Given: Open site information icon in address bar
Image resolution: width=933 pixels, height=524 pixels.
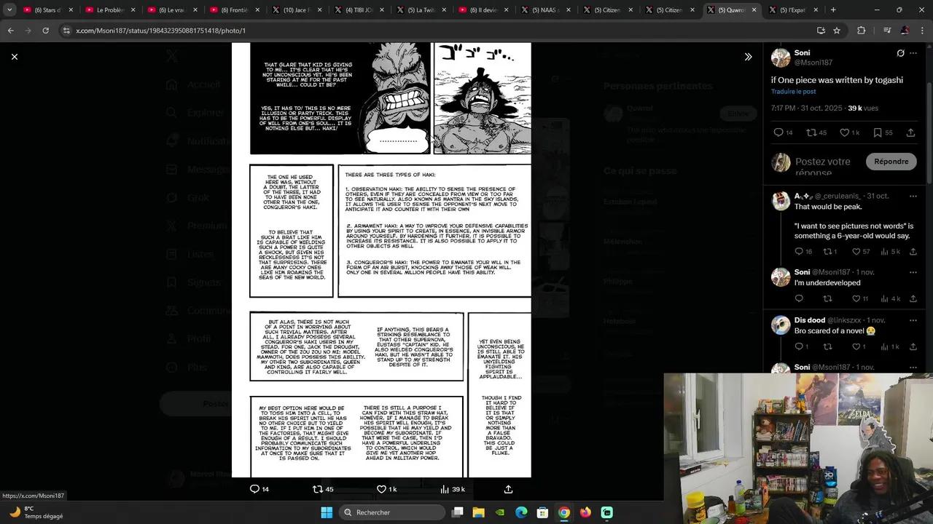Looking at the screenshot, I should click(66, 31).
